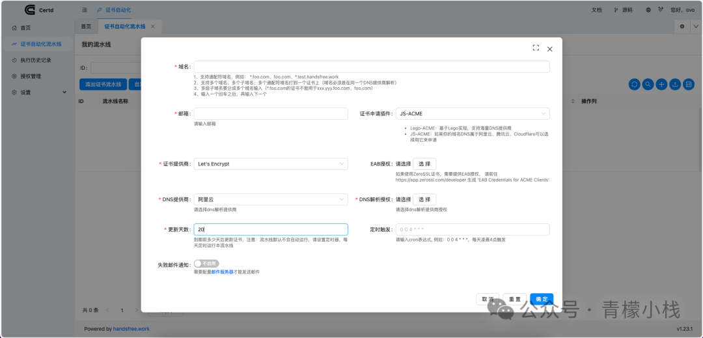Click the 操作列 column header

(x=588, y=102)
